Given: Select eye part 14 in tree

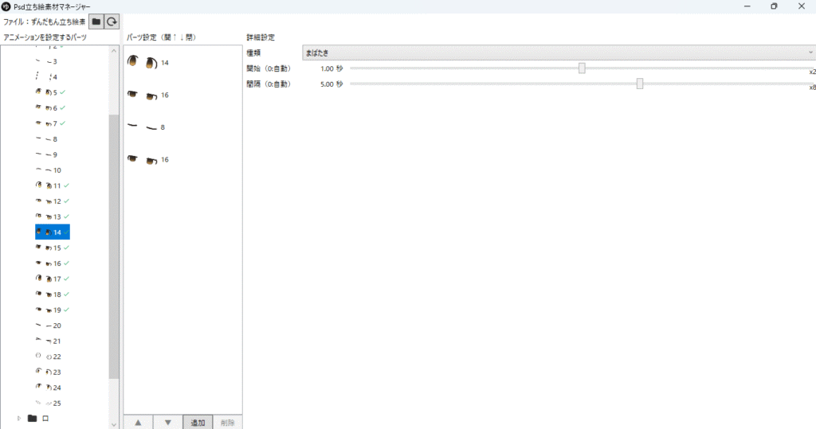Looking at the screenshot, I should coord(52,232).
